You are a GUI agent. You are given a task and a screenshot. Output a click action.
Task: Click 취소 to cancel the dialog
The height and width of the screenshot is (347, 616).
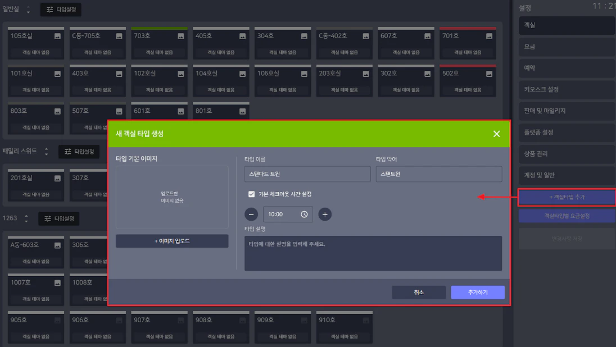pos(419,293)
